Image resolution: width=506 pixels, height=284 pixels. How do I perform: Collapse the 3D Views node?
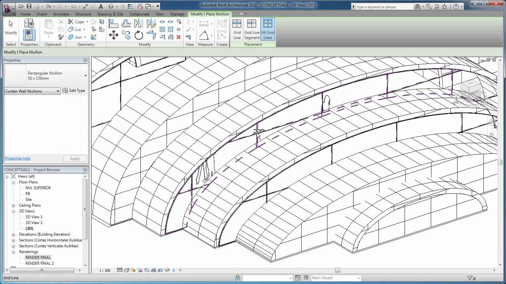pos(13,211)
